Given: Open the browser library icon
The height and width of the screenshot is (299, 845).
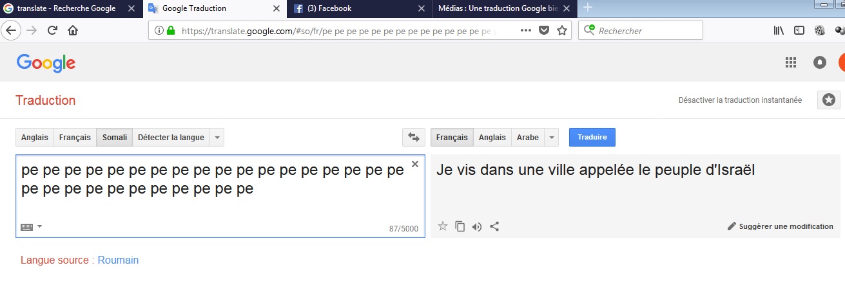Looking at the screenshot, I should pos(779,30).
